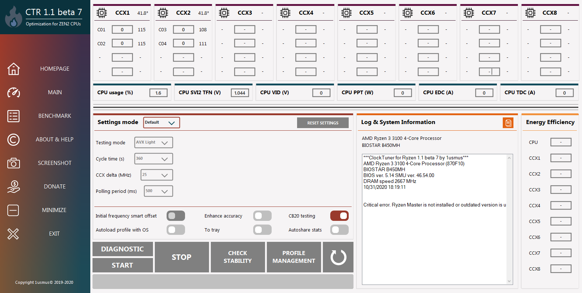The height and width of the screenshot is (293, 582).
Task: Click CPU usage value field
Action: 158,93
